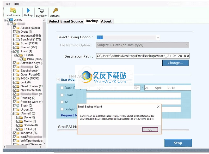Enable the Date Range filter checkbox

tap(62, 88)
